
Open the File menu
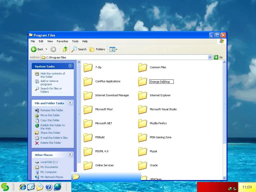[x=33, y=41]
